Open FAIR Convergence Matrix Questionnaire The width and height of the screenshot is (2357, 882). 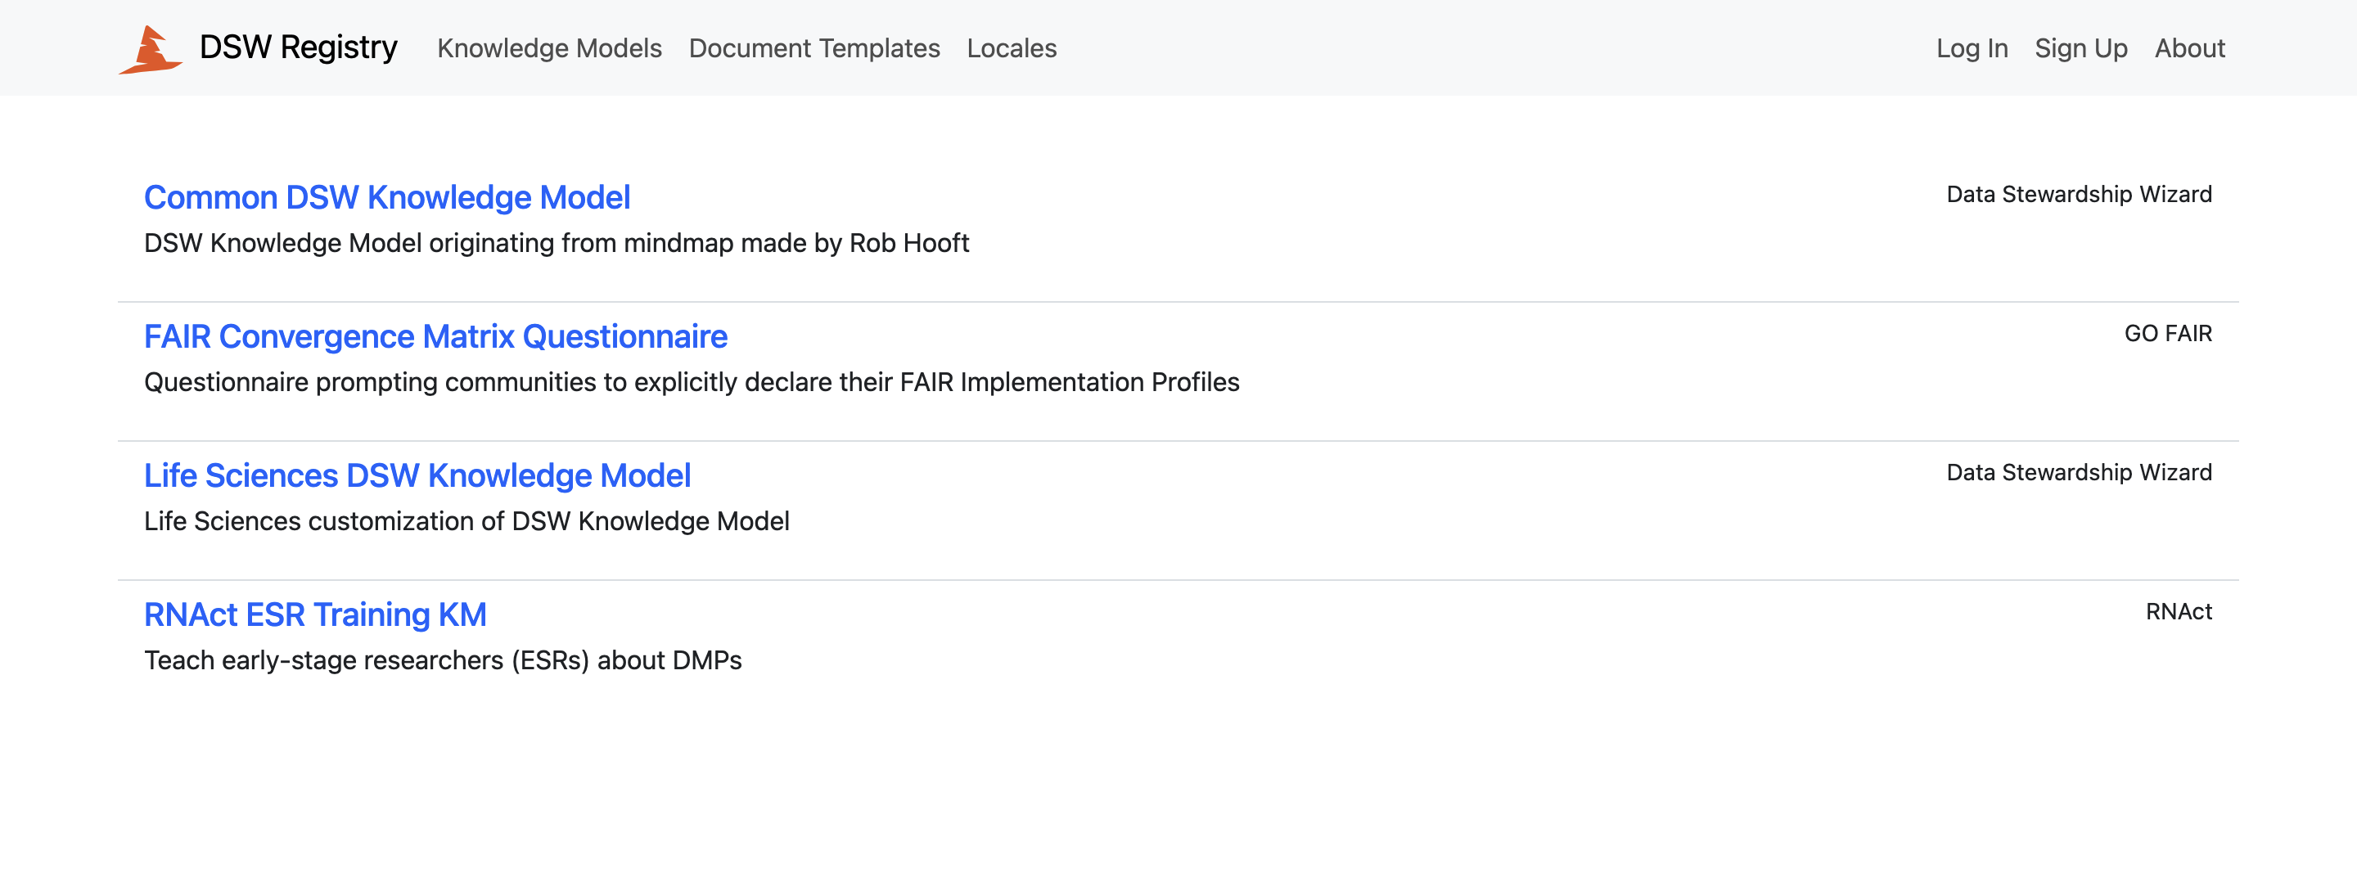coord(435,335)
